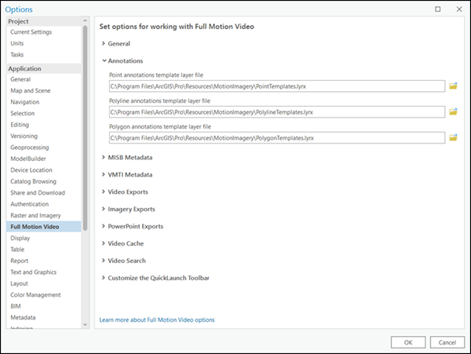Viewport: 471px width, 354px height.
Task: Open Color Management settings
Action: [x=35, y=295]
